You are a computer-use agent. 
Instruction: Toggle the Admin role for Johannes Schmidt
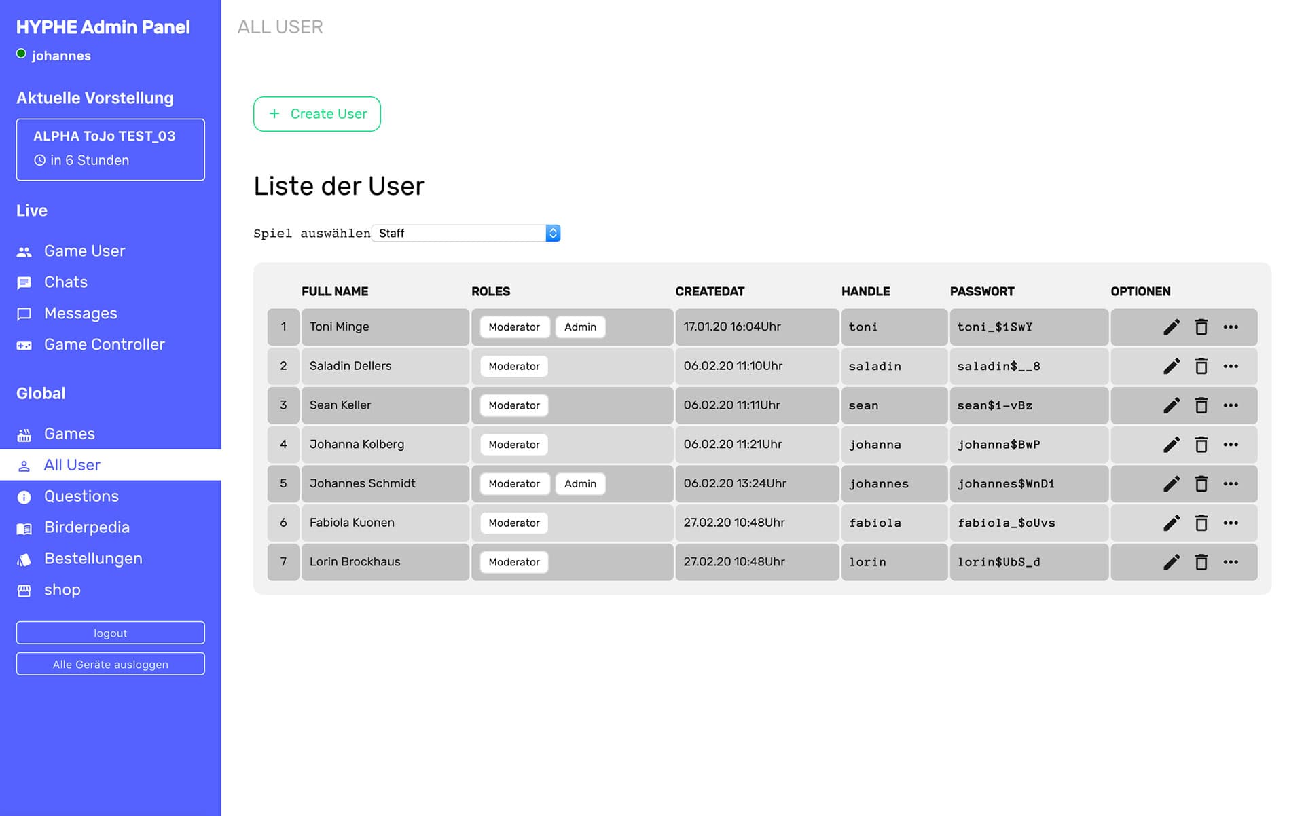tap(580, 483)
